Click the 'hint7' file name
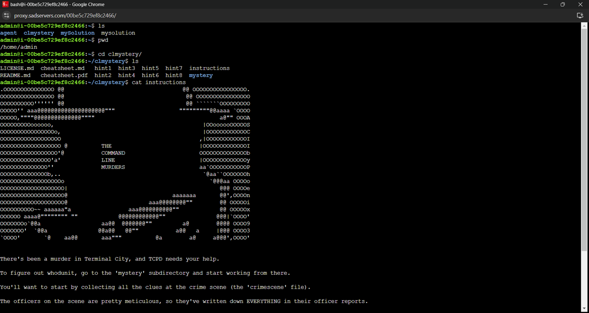 pos(174,68)
